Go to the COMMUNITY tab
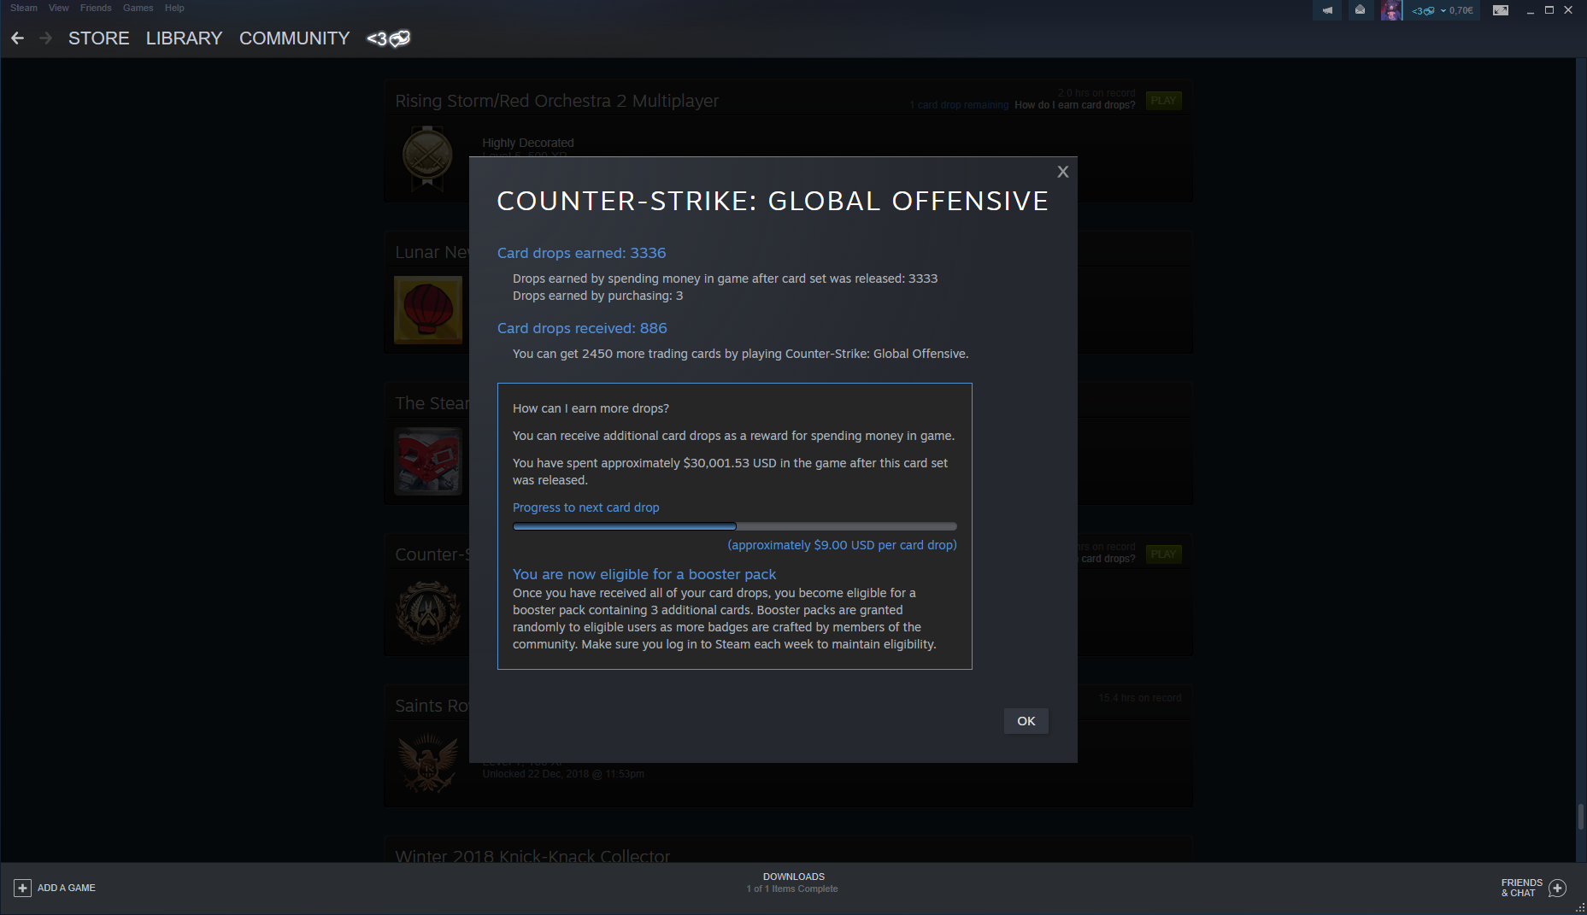Image resolution: width=1587 pixels, height=915 pixels. pos(295,38)
